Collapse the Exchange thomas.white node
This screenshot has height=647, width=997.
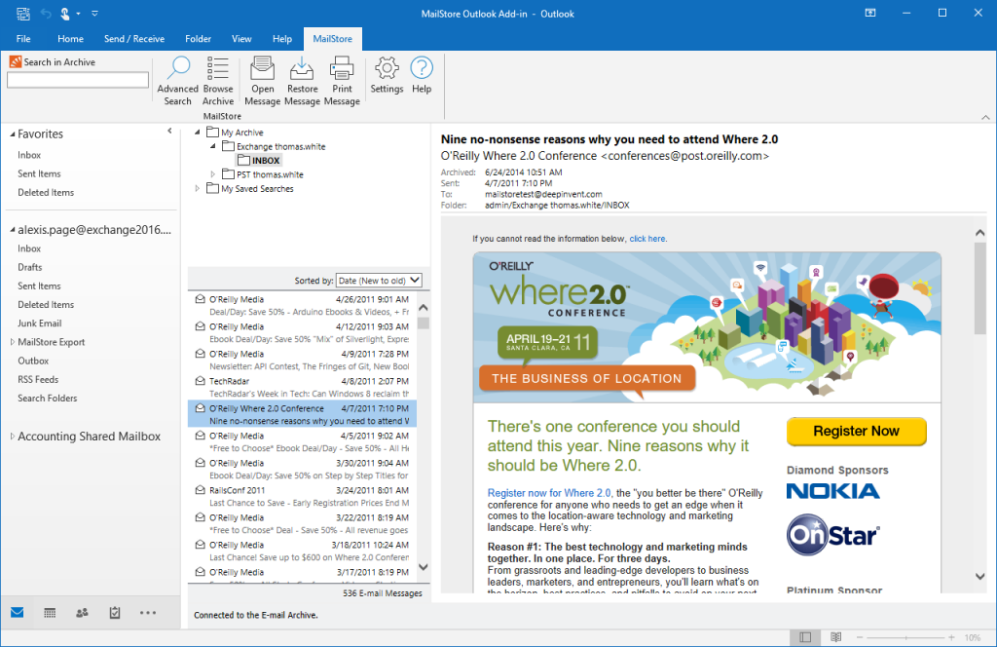(212, 146)
